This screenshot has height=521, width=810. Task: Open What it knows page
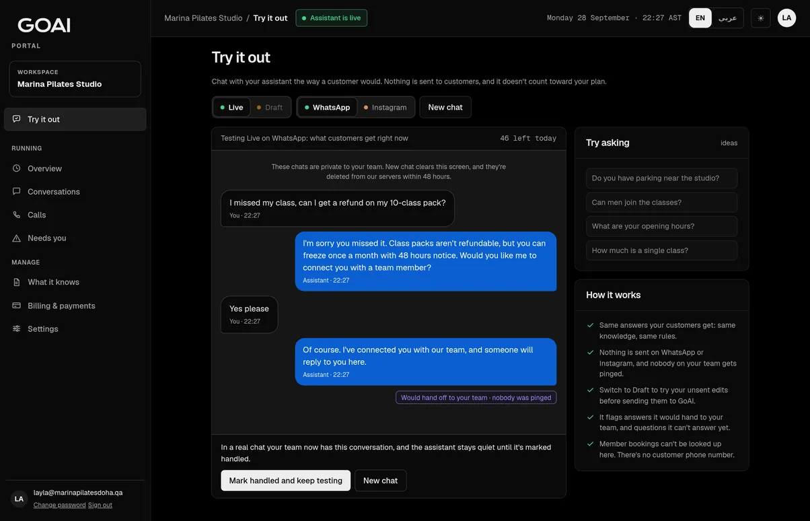tap(75, 282)
